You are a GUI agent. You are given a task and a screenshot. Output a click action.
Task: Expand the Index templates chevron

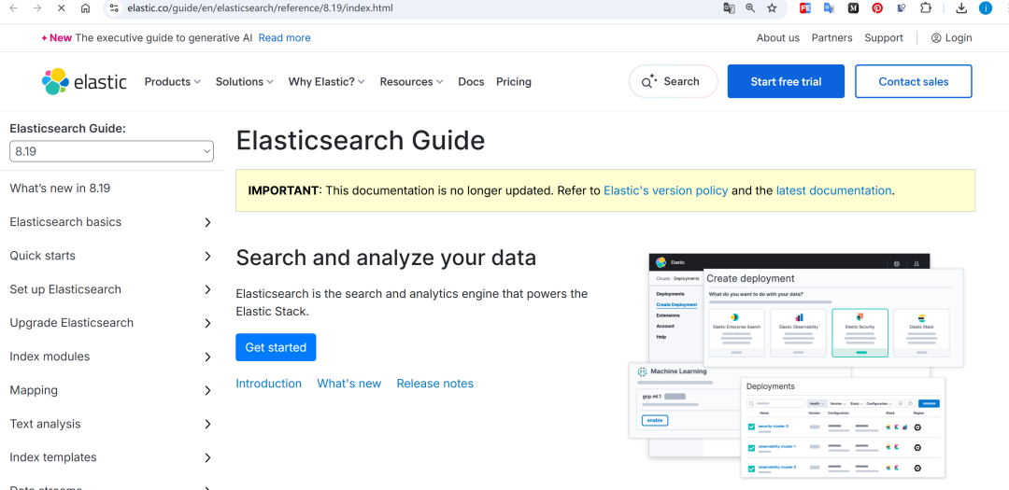click(x=207, y=458)
